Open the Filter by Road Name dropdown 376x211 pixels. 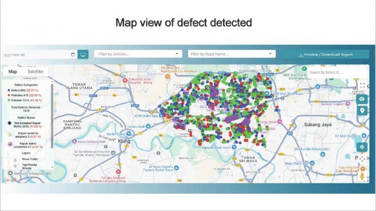232,54
